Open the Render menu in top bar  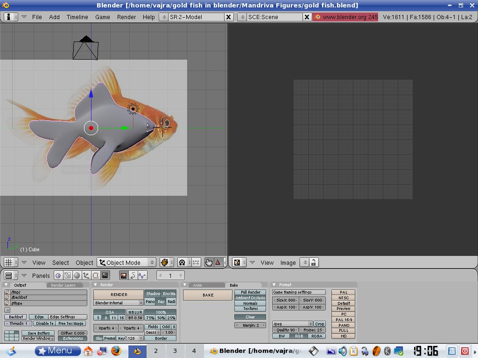(127, 17)
